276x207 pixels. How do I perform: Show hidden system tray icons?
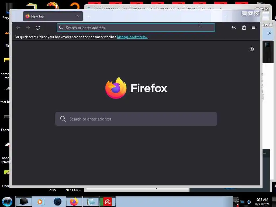[x=236, y=202]
